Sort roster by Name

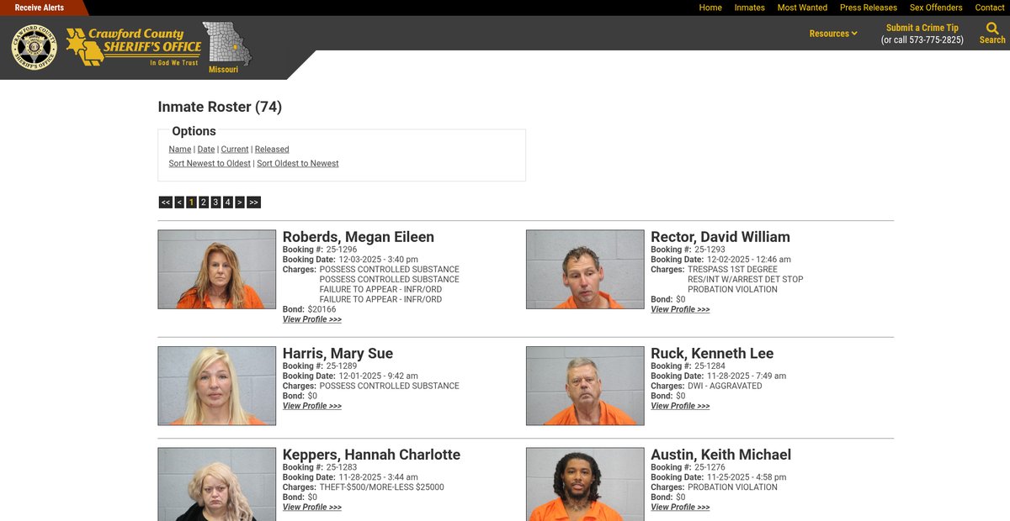click(x=180, y=150)
